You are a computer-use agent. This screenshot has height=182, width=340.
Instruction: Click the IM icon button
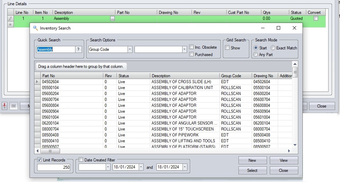14,106
